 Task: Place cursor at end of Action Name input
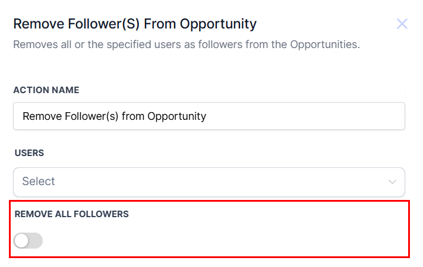[x=297, y=116]
